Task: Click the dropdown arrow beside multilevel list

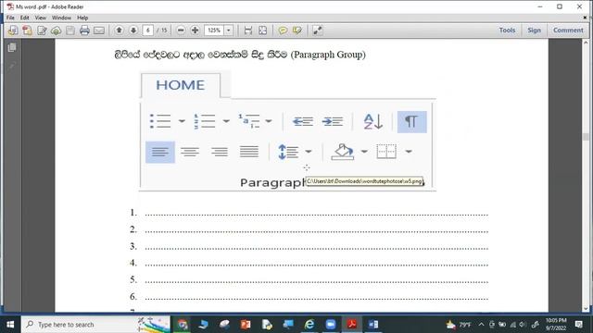Action: tap(269, 121)
